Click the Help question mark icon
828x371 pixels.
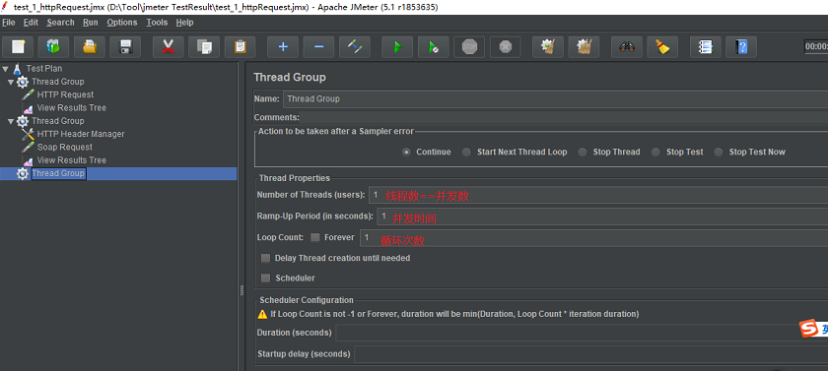pos(741,47)
